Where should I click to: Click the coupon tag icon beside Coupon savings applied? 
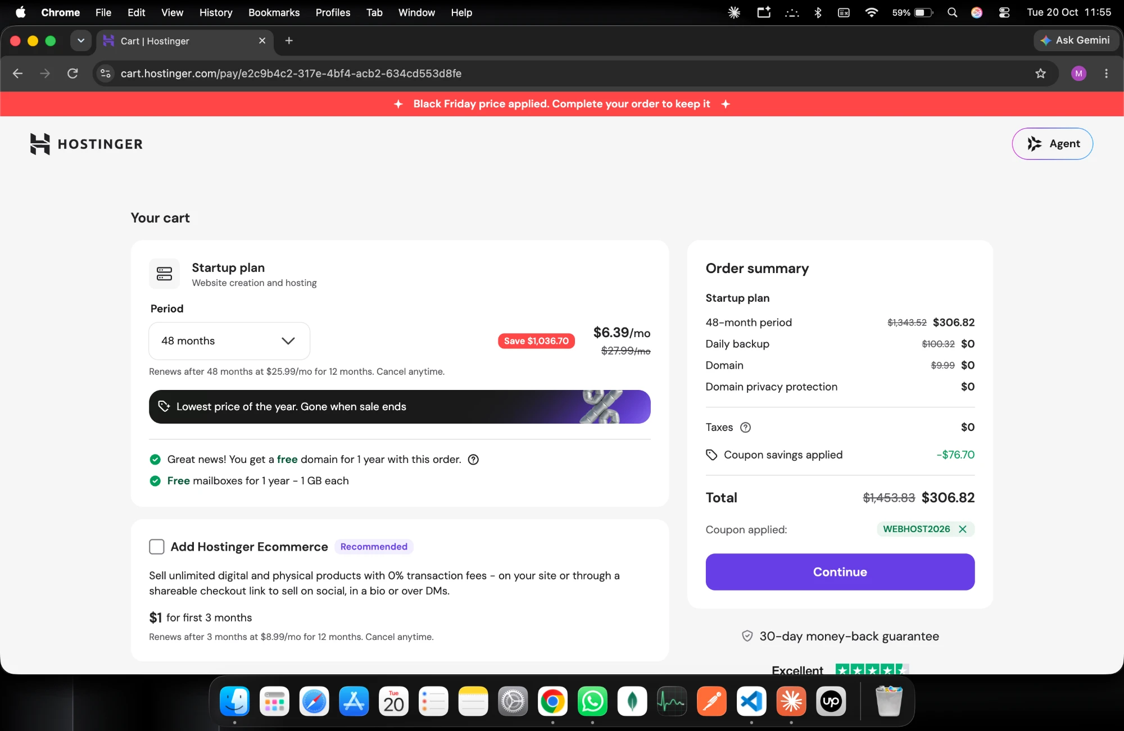point(711,455)
